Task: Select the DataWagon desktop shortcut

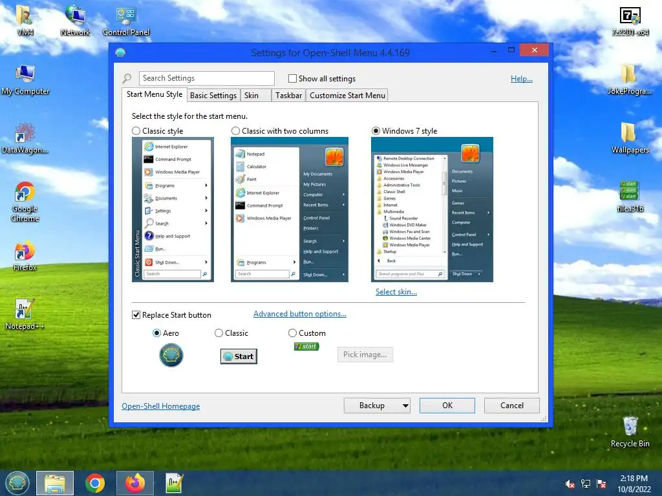Action: (x=25, y=138)
